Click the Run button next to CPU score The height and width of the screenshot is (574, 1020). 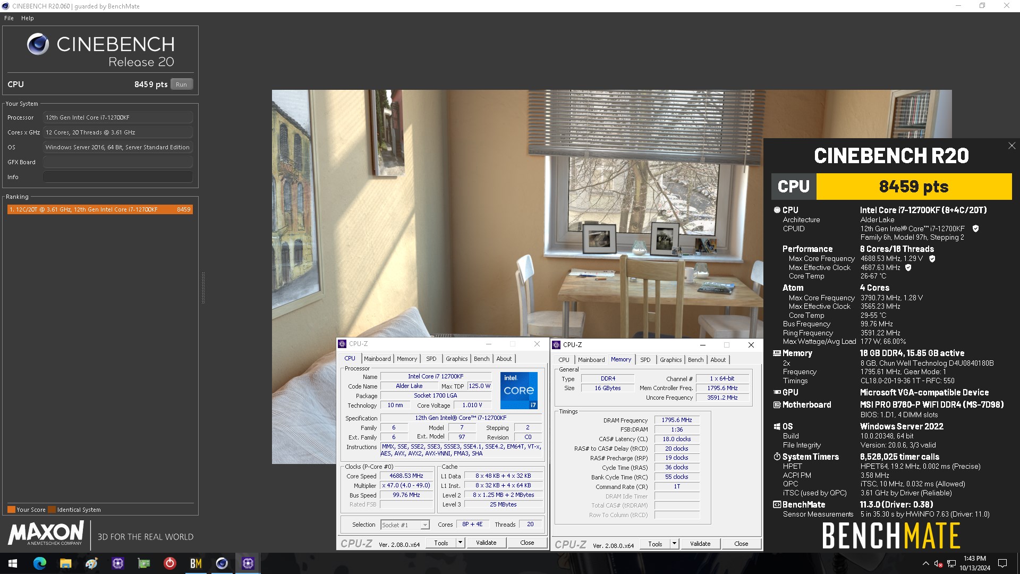click(x=181, y=85)
